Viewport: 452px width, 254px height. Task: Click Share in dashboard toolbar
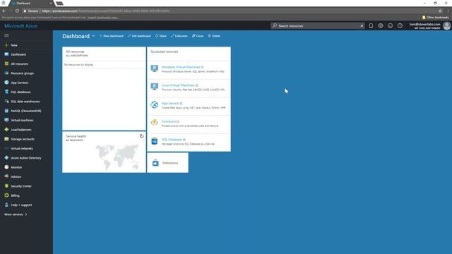161,36
